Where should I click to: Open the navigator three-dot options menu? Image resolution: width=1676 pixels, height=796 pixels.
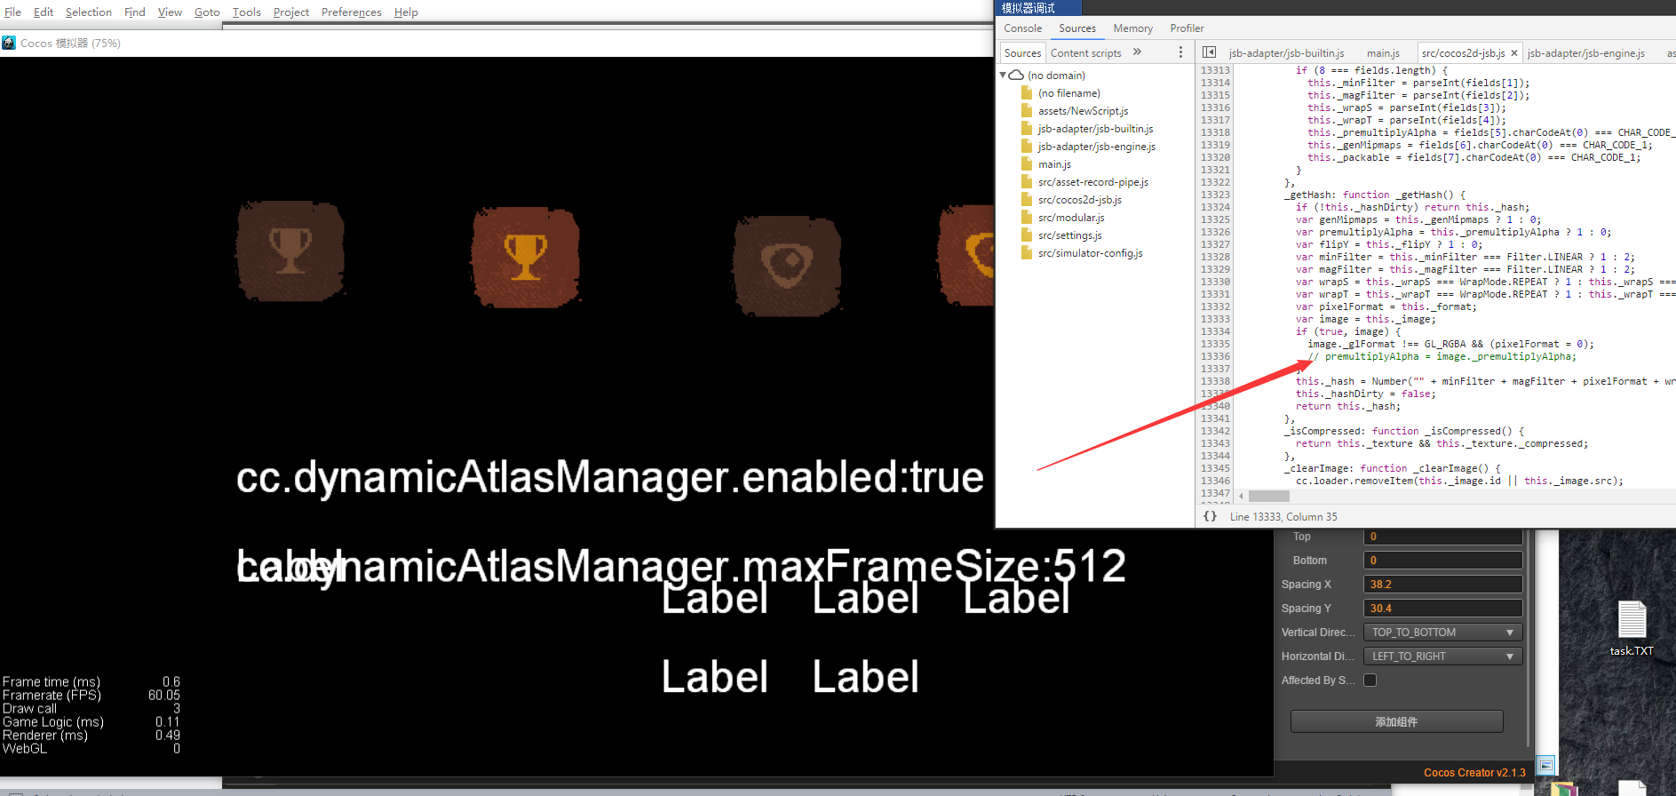(x=1180, y=52)
